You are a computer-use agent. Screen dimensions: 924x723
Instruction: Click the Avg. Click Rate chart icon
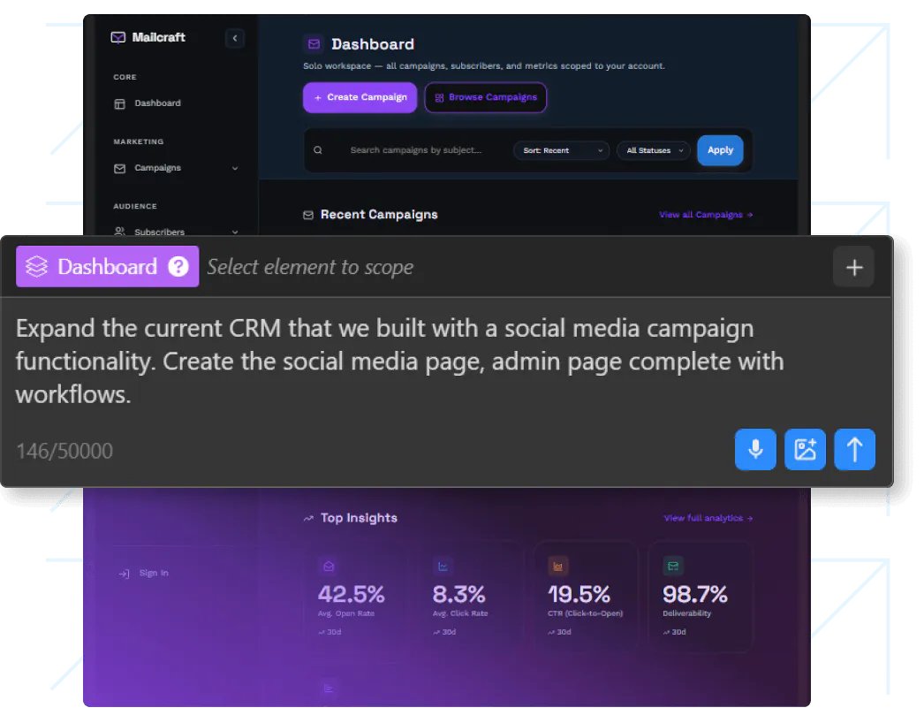coord(443,567)
